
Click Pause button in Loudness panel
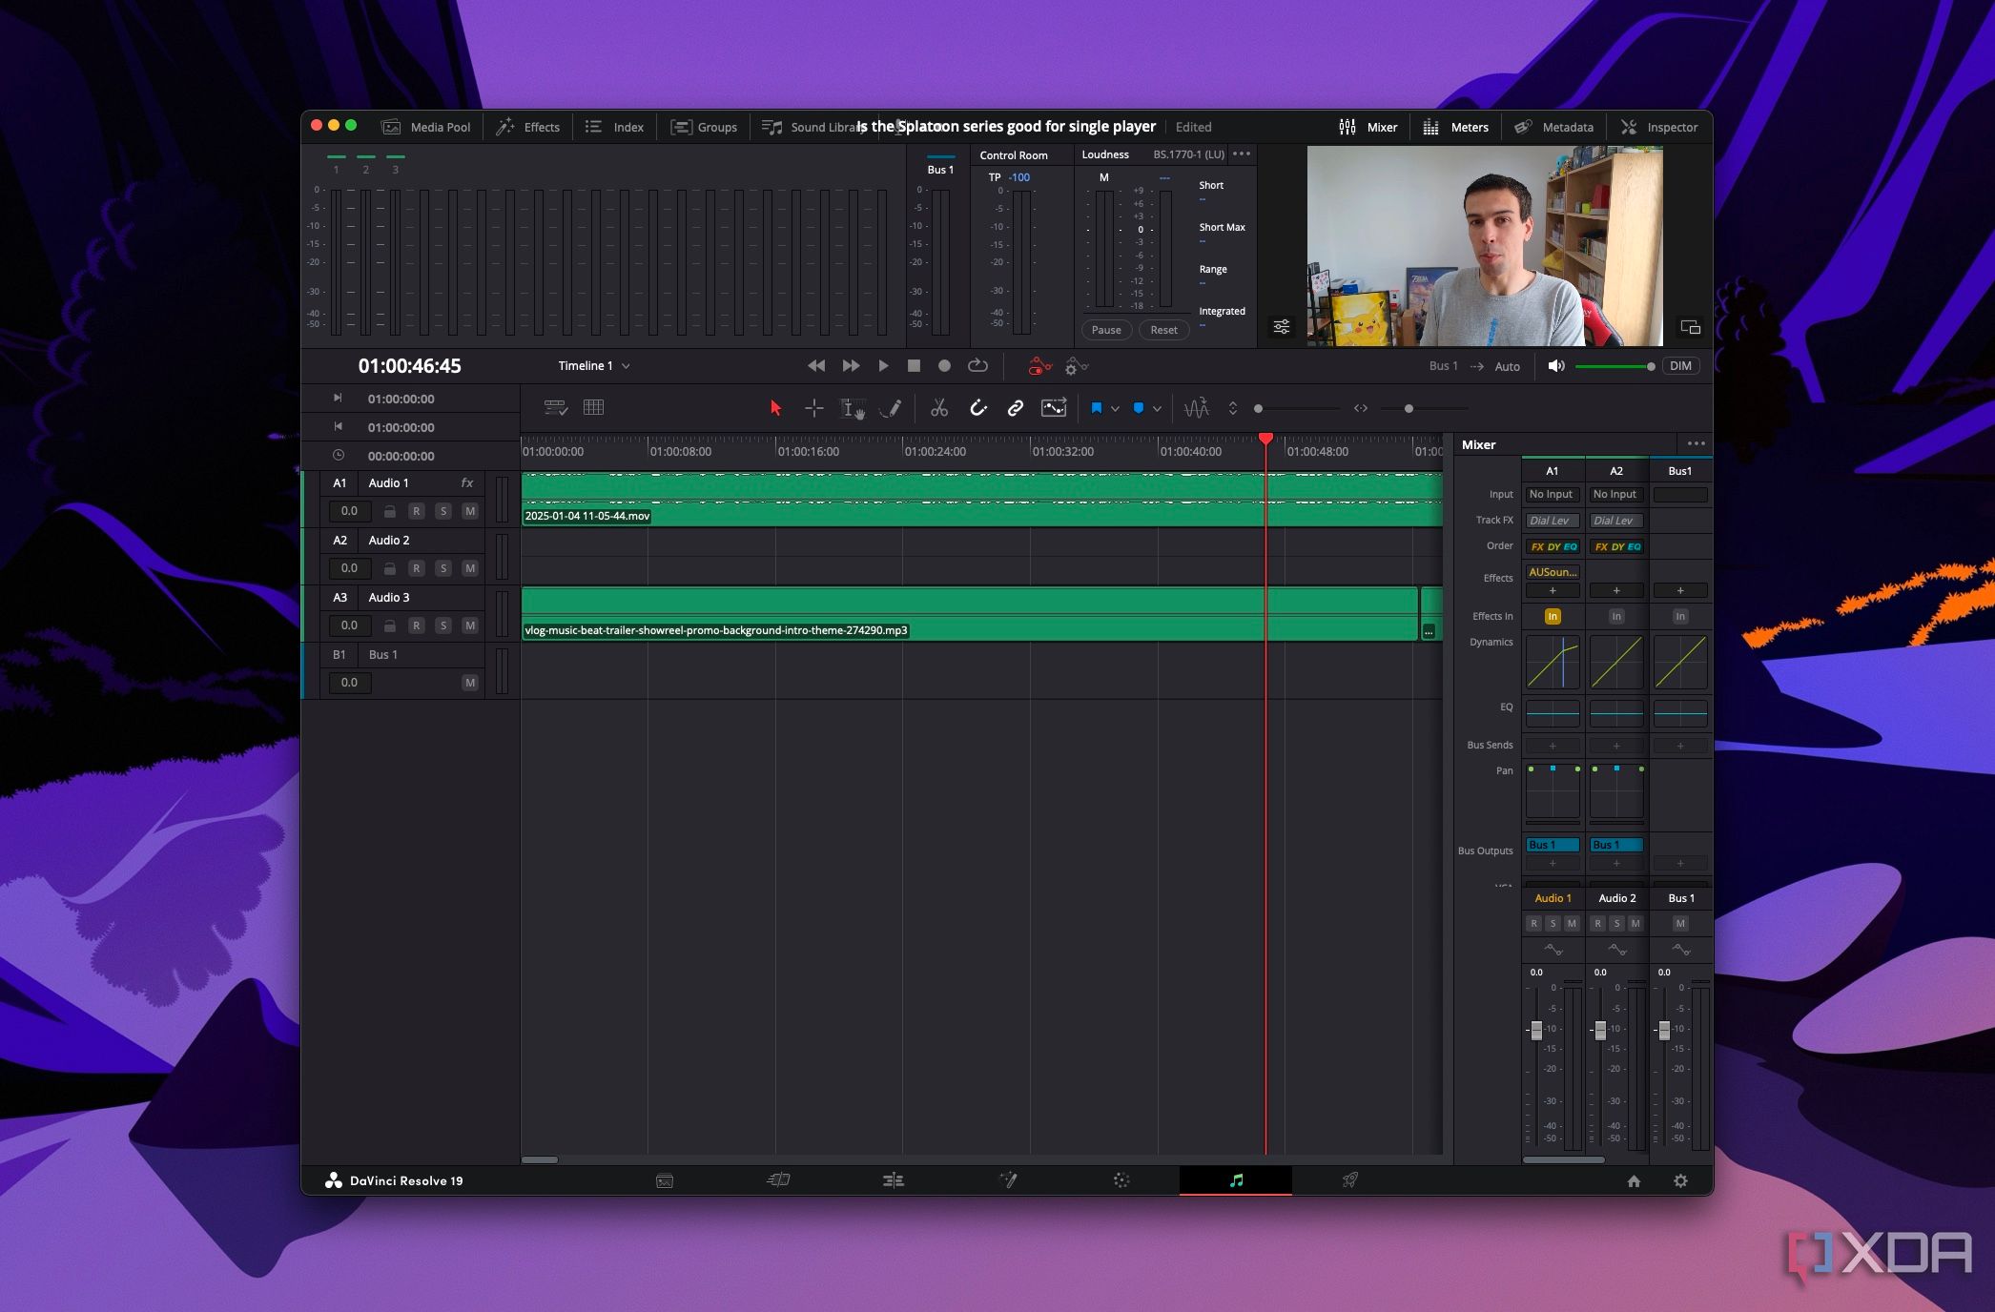pyautogui.click(x=1106, y=330)
